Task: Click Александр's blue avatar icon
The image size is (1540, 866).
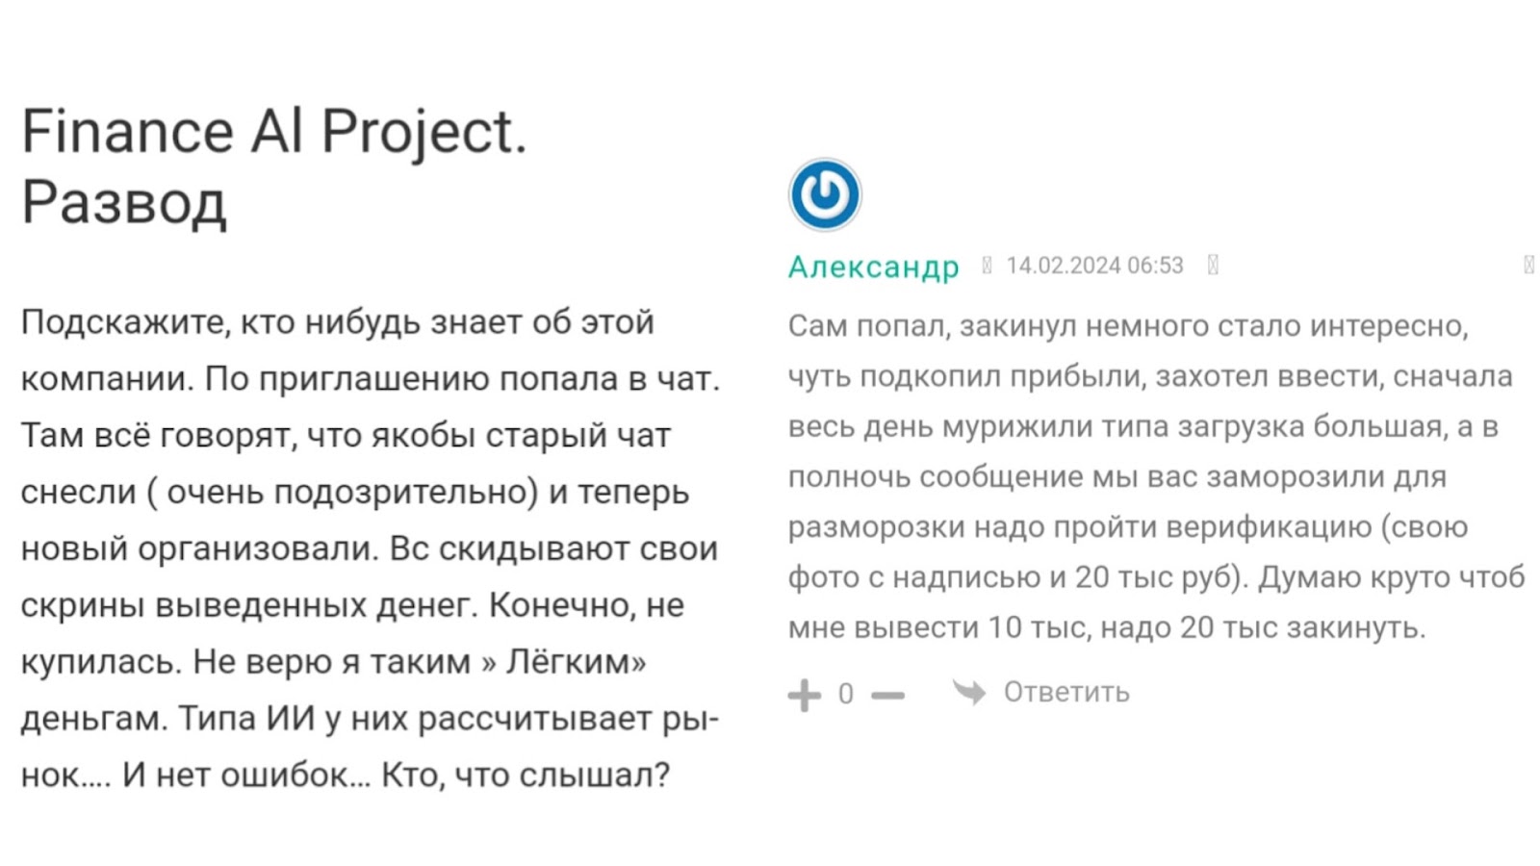Action: (825, 194)
